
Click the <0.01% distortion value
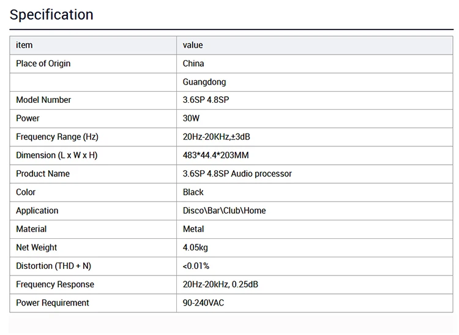[x=196, y=266]
